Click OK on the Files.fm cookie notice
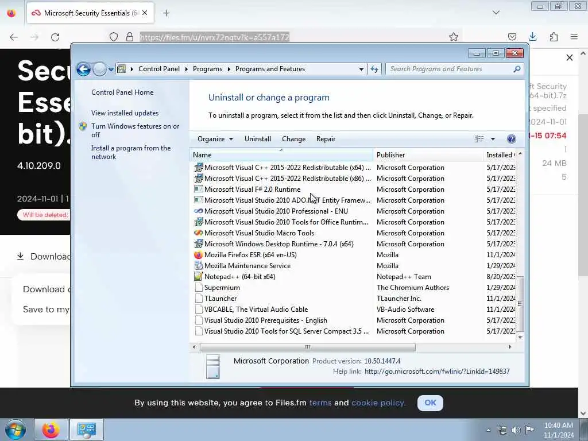The width and height of the screenshot is (588, 441). pos(430,403)
